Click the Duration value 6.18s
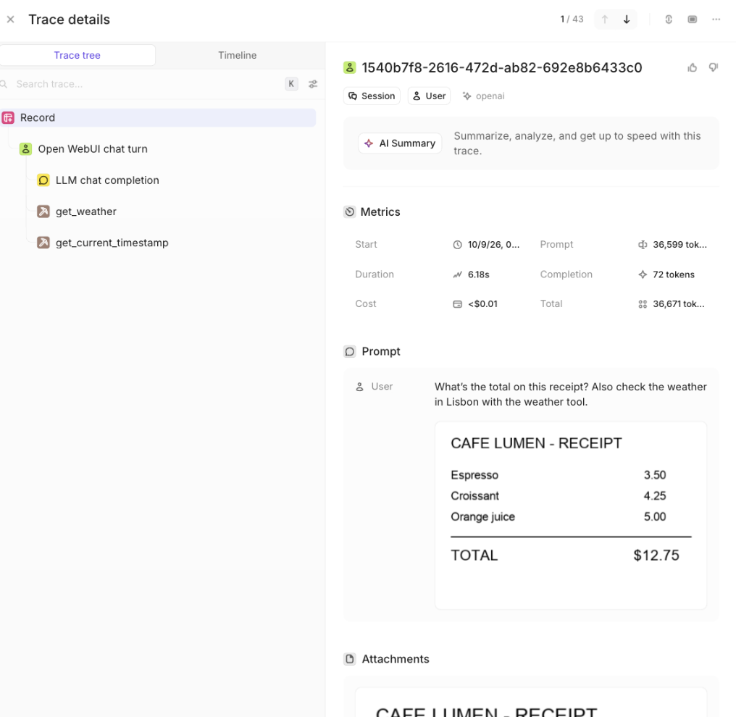Image resolution: width=736 pixels, height=717 pixels. tap(478, 274)
